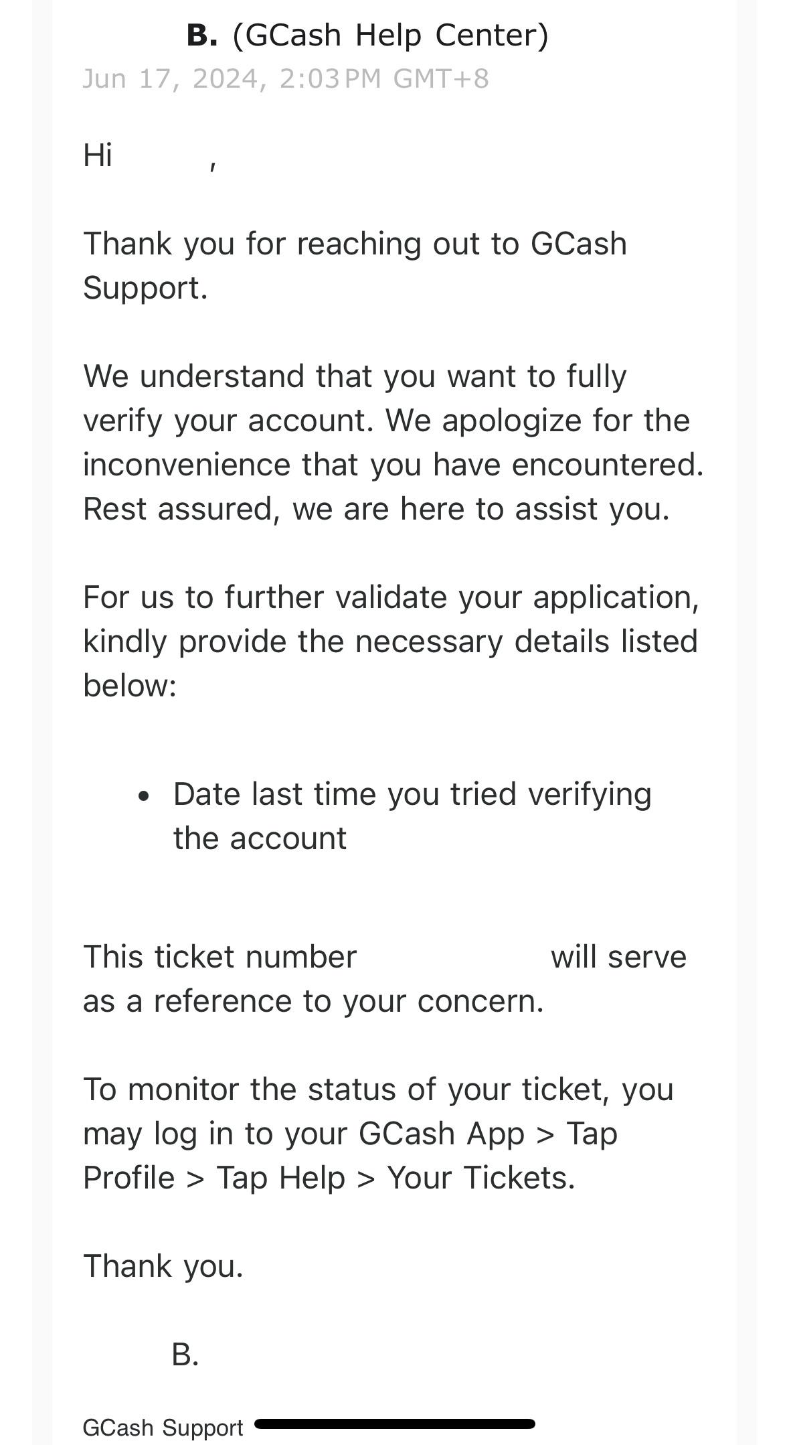Tap the black home indicator bar

coord(394,1424)
